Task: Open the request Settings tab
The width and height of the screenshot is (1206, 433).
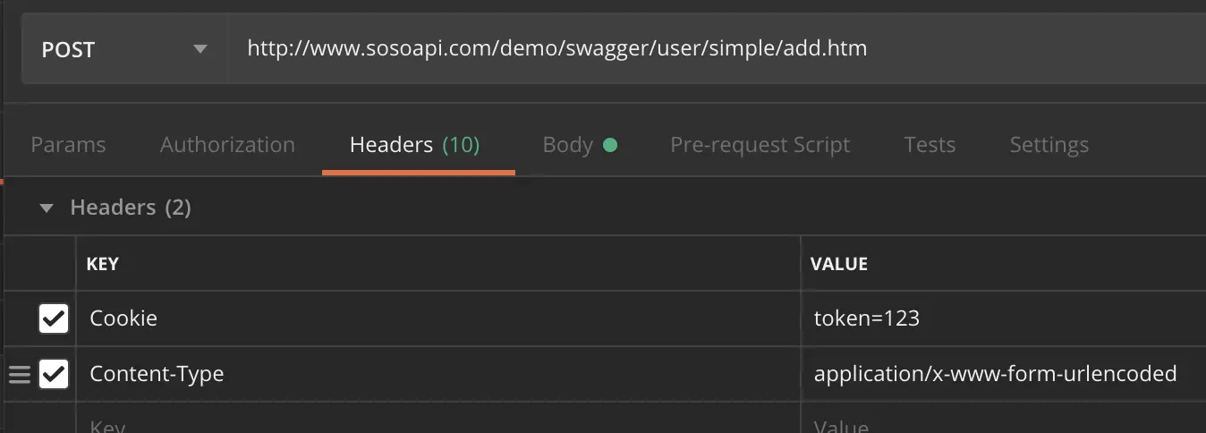Action: [x=1049, y=145]
